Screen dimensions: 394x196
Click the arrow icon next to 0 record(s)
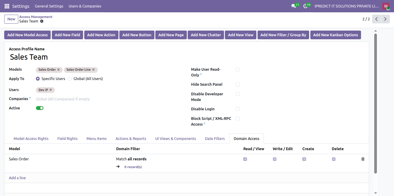click(118, 167)
